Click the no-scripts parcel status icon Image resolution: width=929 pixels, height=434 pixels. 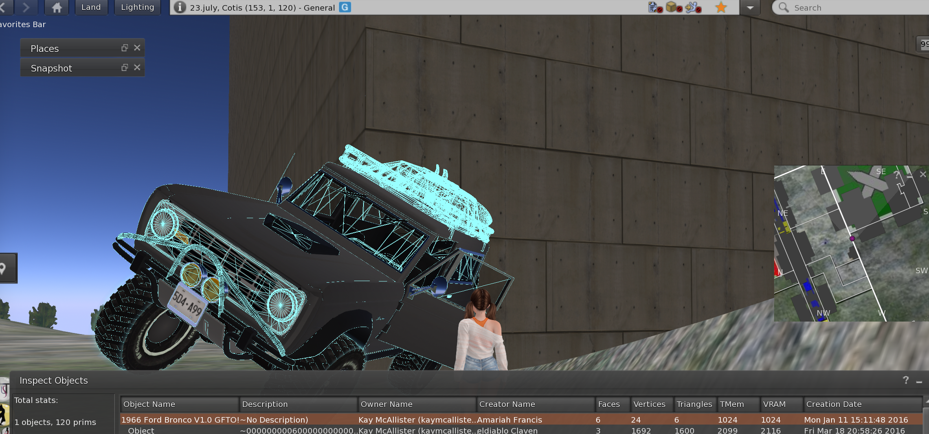coord(655,7)
